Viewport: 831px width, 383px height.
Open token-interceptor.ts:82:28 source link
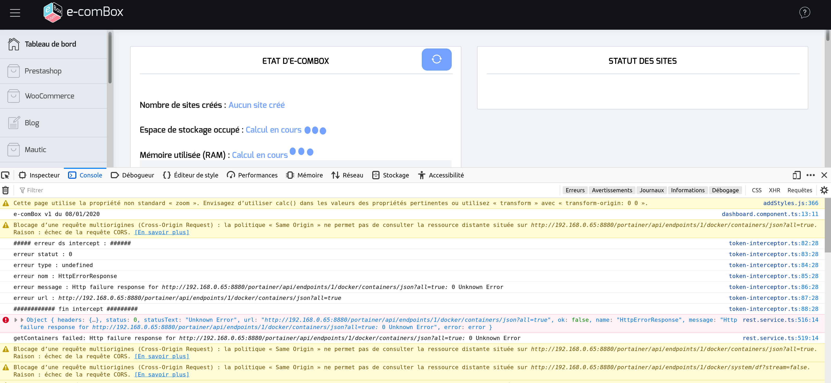coord(773,243)
